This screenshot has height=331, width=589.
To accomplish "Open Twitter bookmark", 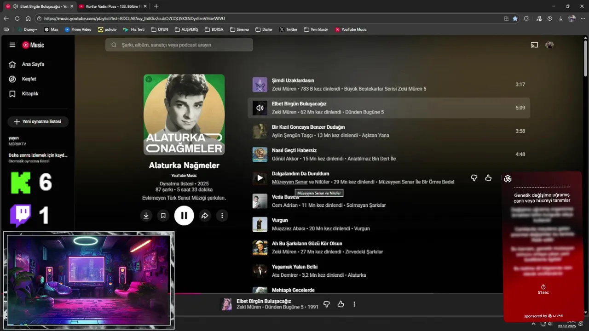I will 288,29.
